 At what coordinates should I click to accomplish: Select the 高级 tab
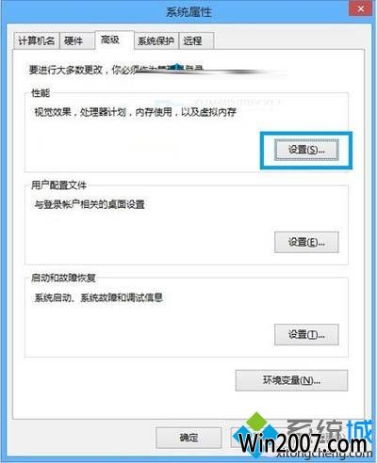pos(115,40)
